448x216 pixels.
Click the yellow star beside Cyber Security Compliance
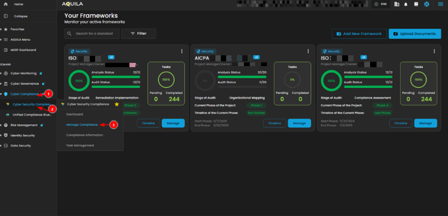[117, 104]
